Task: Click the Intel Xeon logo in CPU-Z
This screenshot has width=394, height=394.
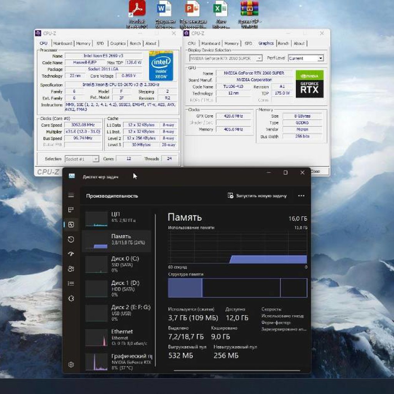Action: 161,65
